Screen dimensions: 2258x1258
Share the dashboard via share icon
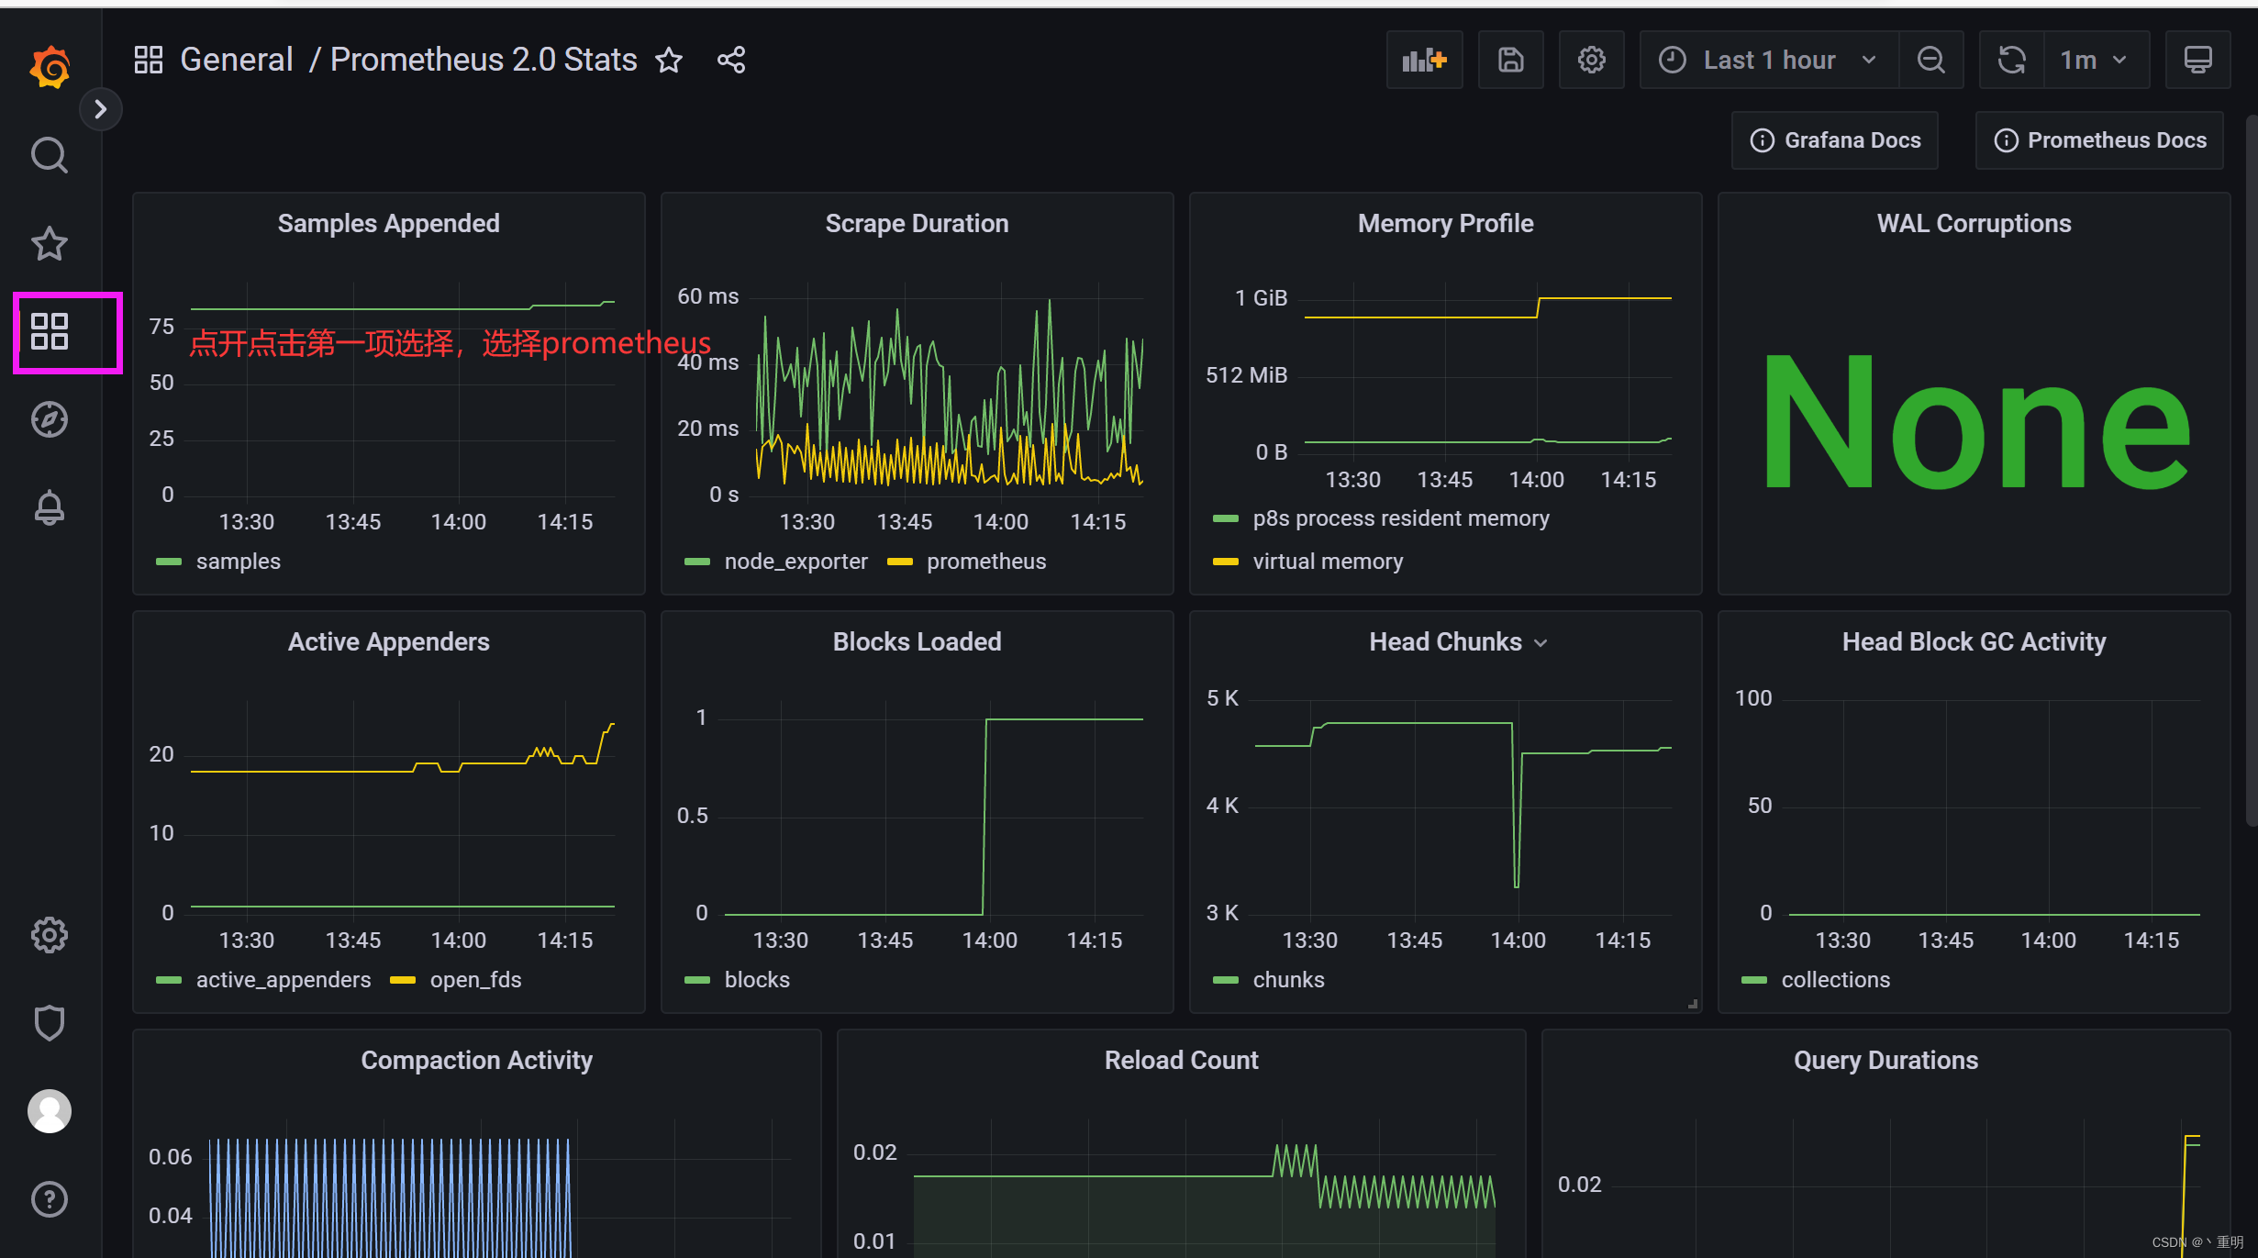click(731, 61)
